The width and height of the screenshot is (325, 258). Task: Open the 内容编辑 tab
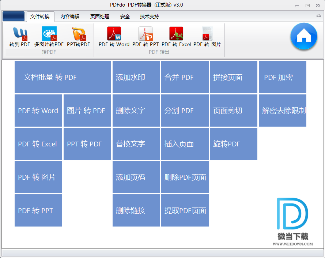tap(70, 16)
